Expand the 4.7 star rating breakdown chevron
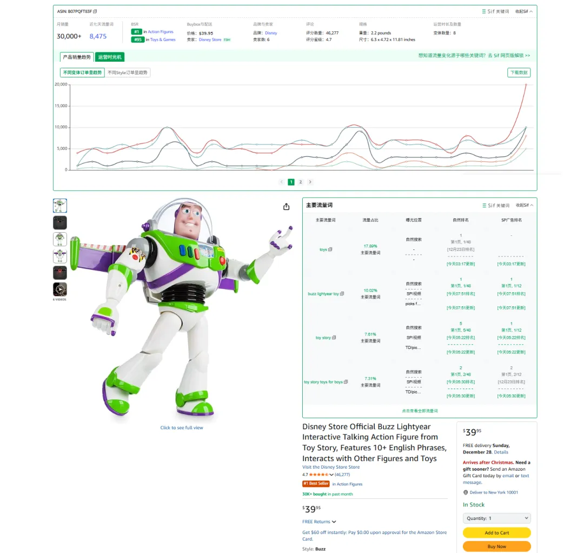The image size is (584, 553). point(331,475)
